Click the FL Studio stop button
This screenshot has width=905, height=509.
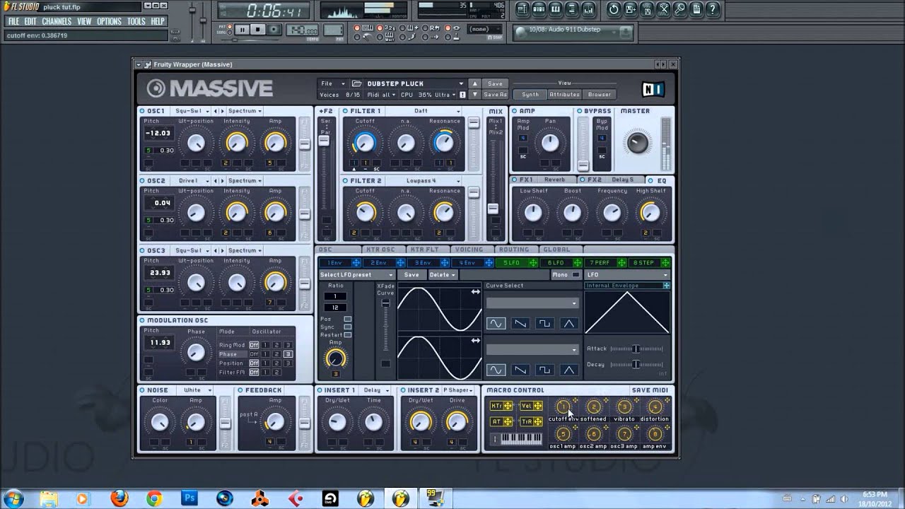[x=258, y=29]
